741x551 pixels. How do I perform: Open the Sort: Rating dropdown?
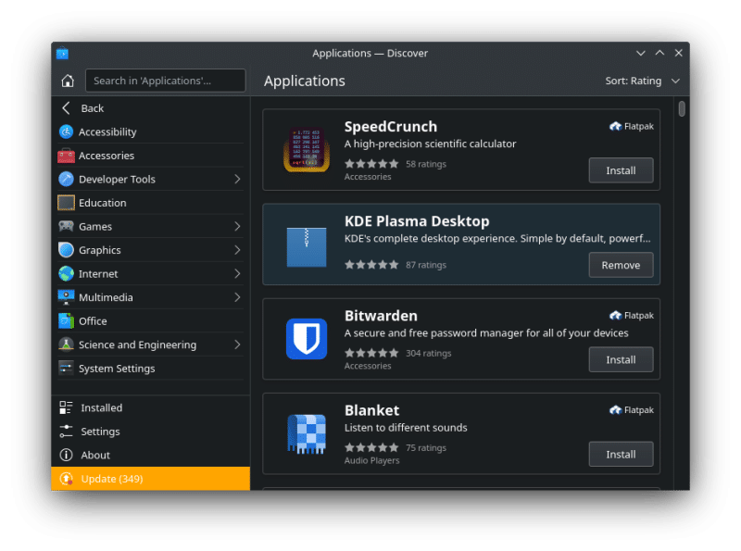point(642,81)
